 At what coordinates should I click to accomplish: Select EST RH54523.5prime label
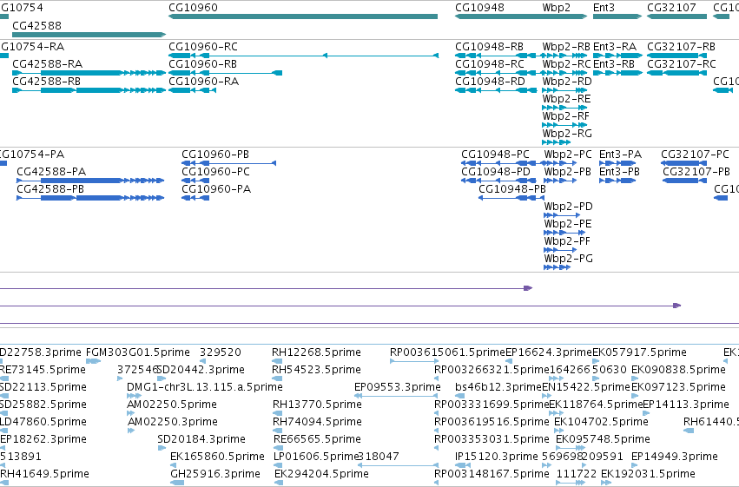click(316, 370)
